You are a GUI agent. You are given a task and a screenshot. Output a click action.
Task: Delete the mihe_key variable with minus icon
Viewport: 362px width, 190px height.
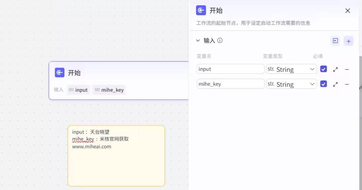tap(347, 84)
